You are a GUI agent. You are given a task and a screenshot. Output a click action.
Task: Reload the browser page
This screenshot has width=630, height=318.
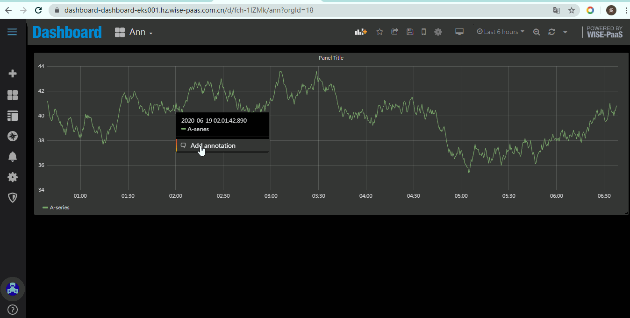tap(39, 10)
